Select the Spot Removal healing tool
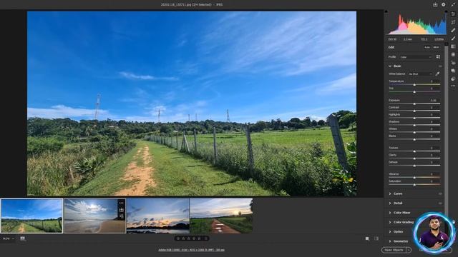Viewport: 458px width, 257px height. (x=453, y=30)
